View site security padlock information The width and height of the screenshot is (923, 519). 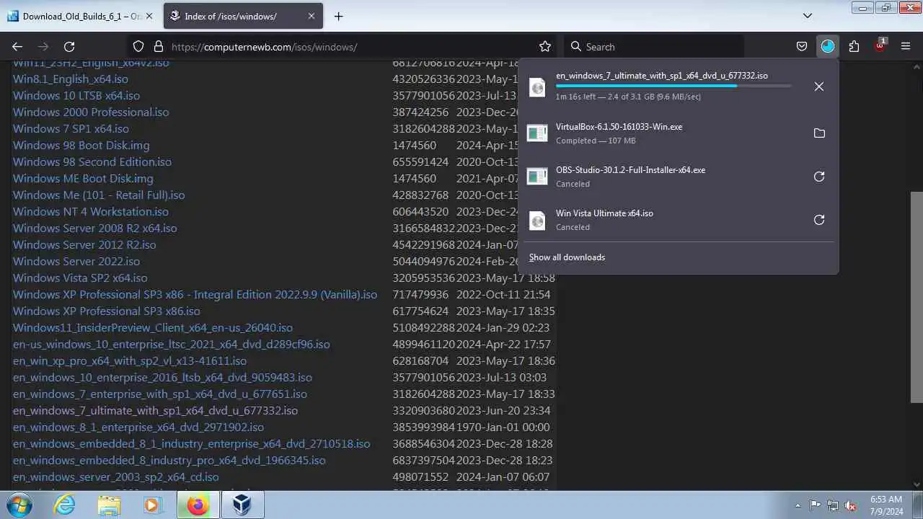[x=158, y=46]
